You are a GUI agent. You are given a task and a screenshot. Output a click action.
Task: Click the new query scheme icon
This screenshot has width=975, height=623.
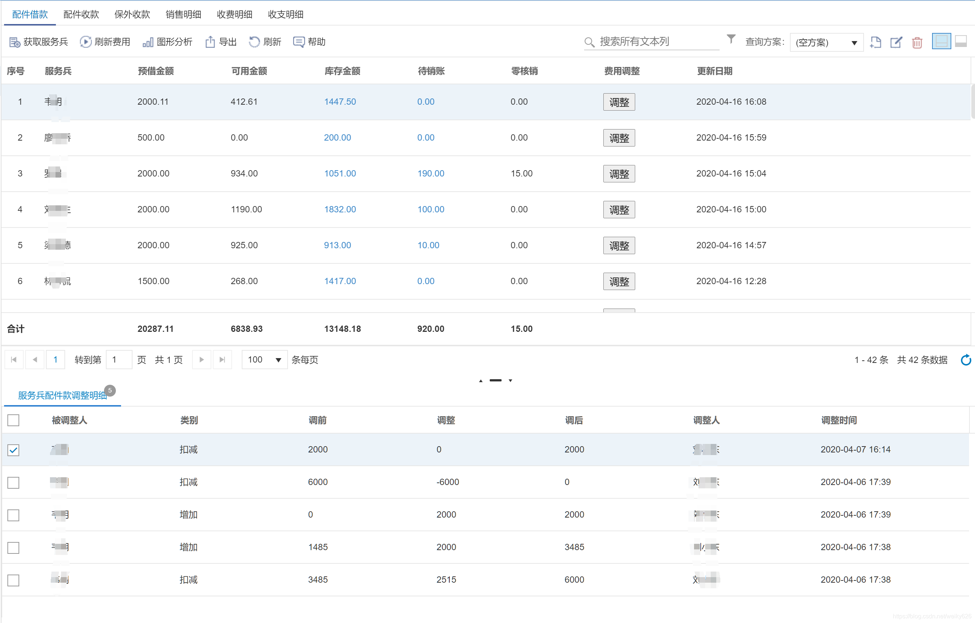click(x=875, y=43)
